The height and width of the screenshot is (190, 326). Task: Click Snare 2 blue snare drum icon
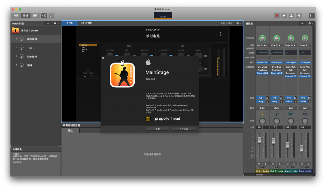click(x=305, y=114)
